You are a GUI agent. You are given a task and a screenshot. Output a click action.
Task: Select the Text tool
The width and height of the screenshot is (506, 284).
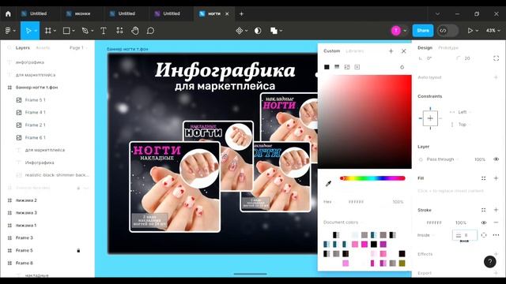(104, 31)
